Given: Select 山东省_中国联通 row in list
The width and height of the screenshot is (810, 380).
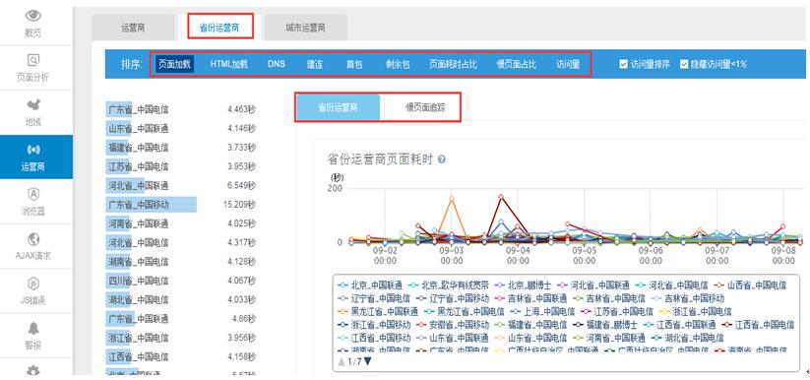Looking at the screenshot, I should tap(181, 128).
